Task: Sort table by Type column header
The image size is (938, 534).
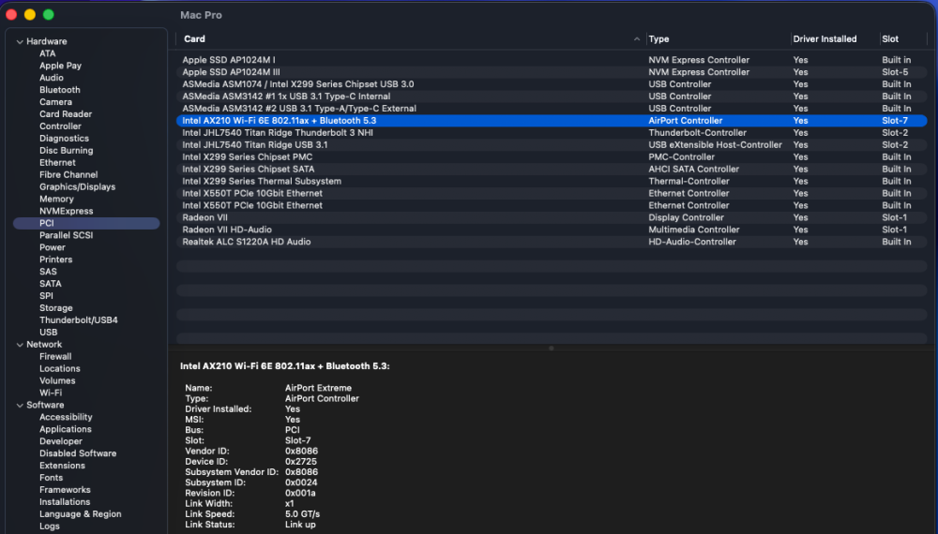Action: 658,38
